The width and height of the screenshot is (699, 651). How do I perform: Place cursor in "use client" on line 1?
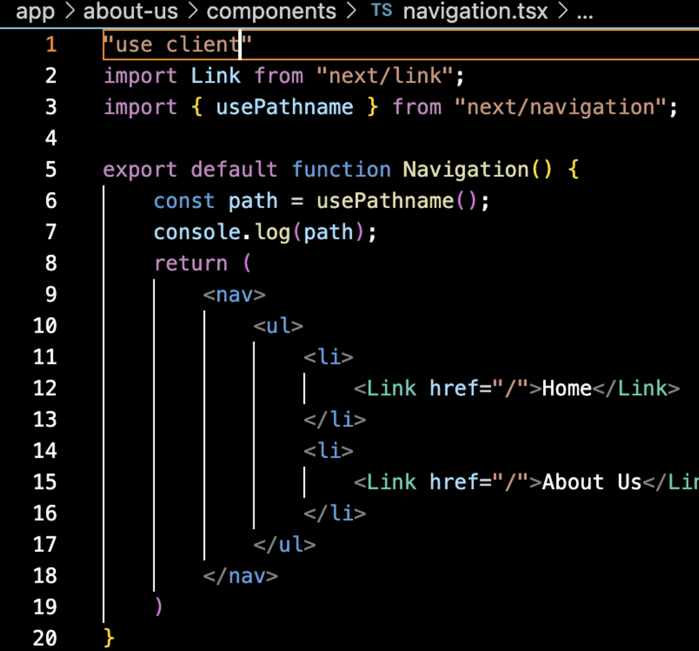click(177, 44)
